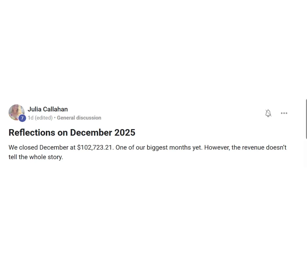Open author name Julia Callahan

click(x=48, y=109)
